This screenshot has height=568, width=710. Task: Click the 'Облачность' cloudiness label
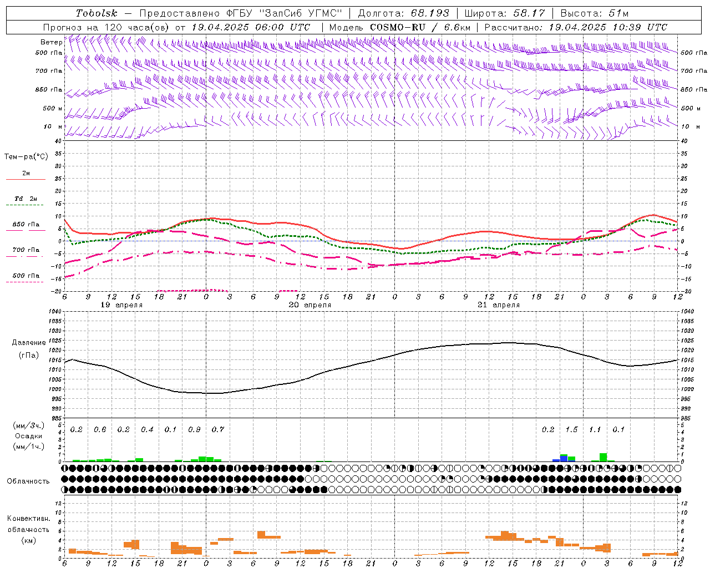click(x=28, y=481)
